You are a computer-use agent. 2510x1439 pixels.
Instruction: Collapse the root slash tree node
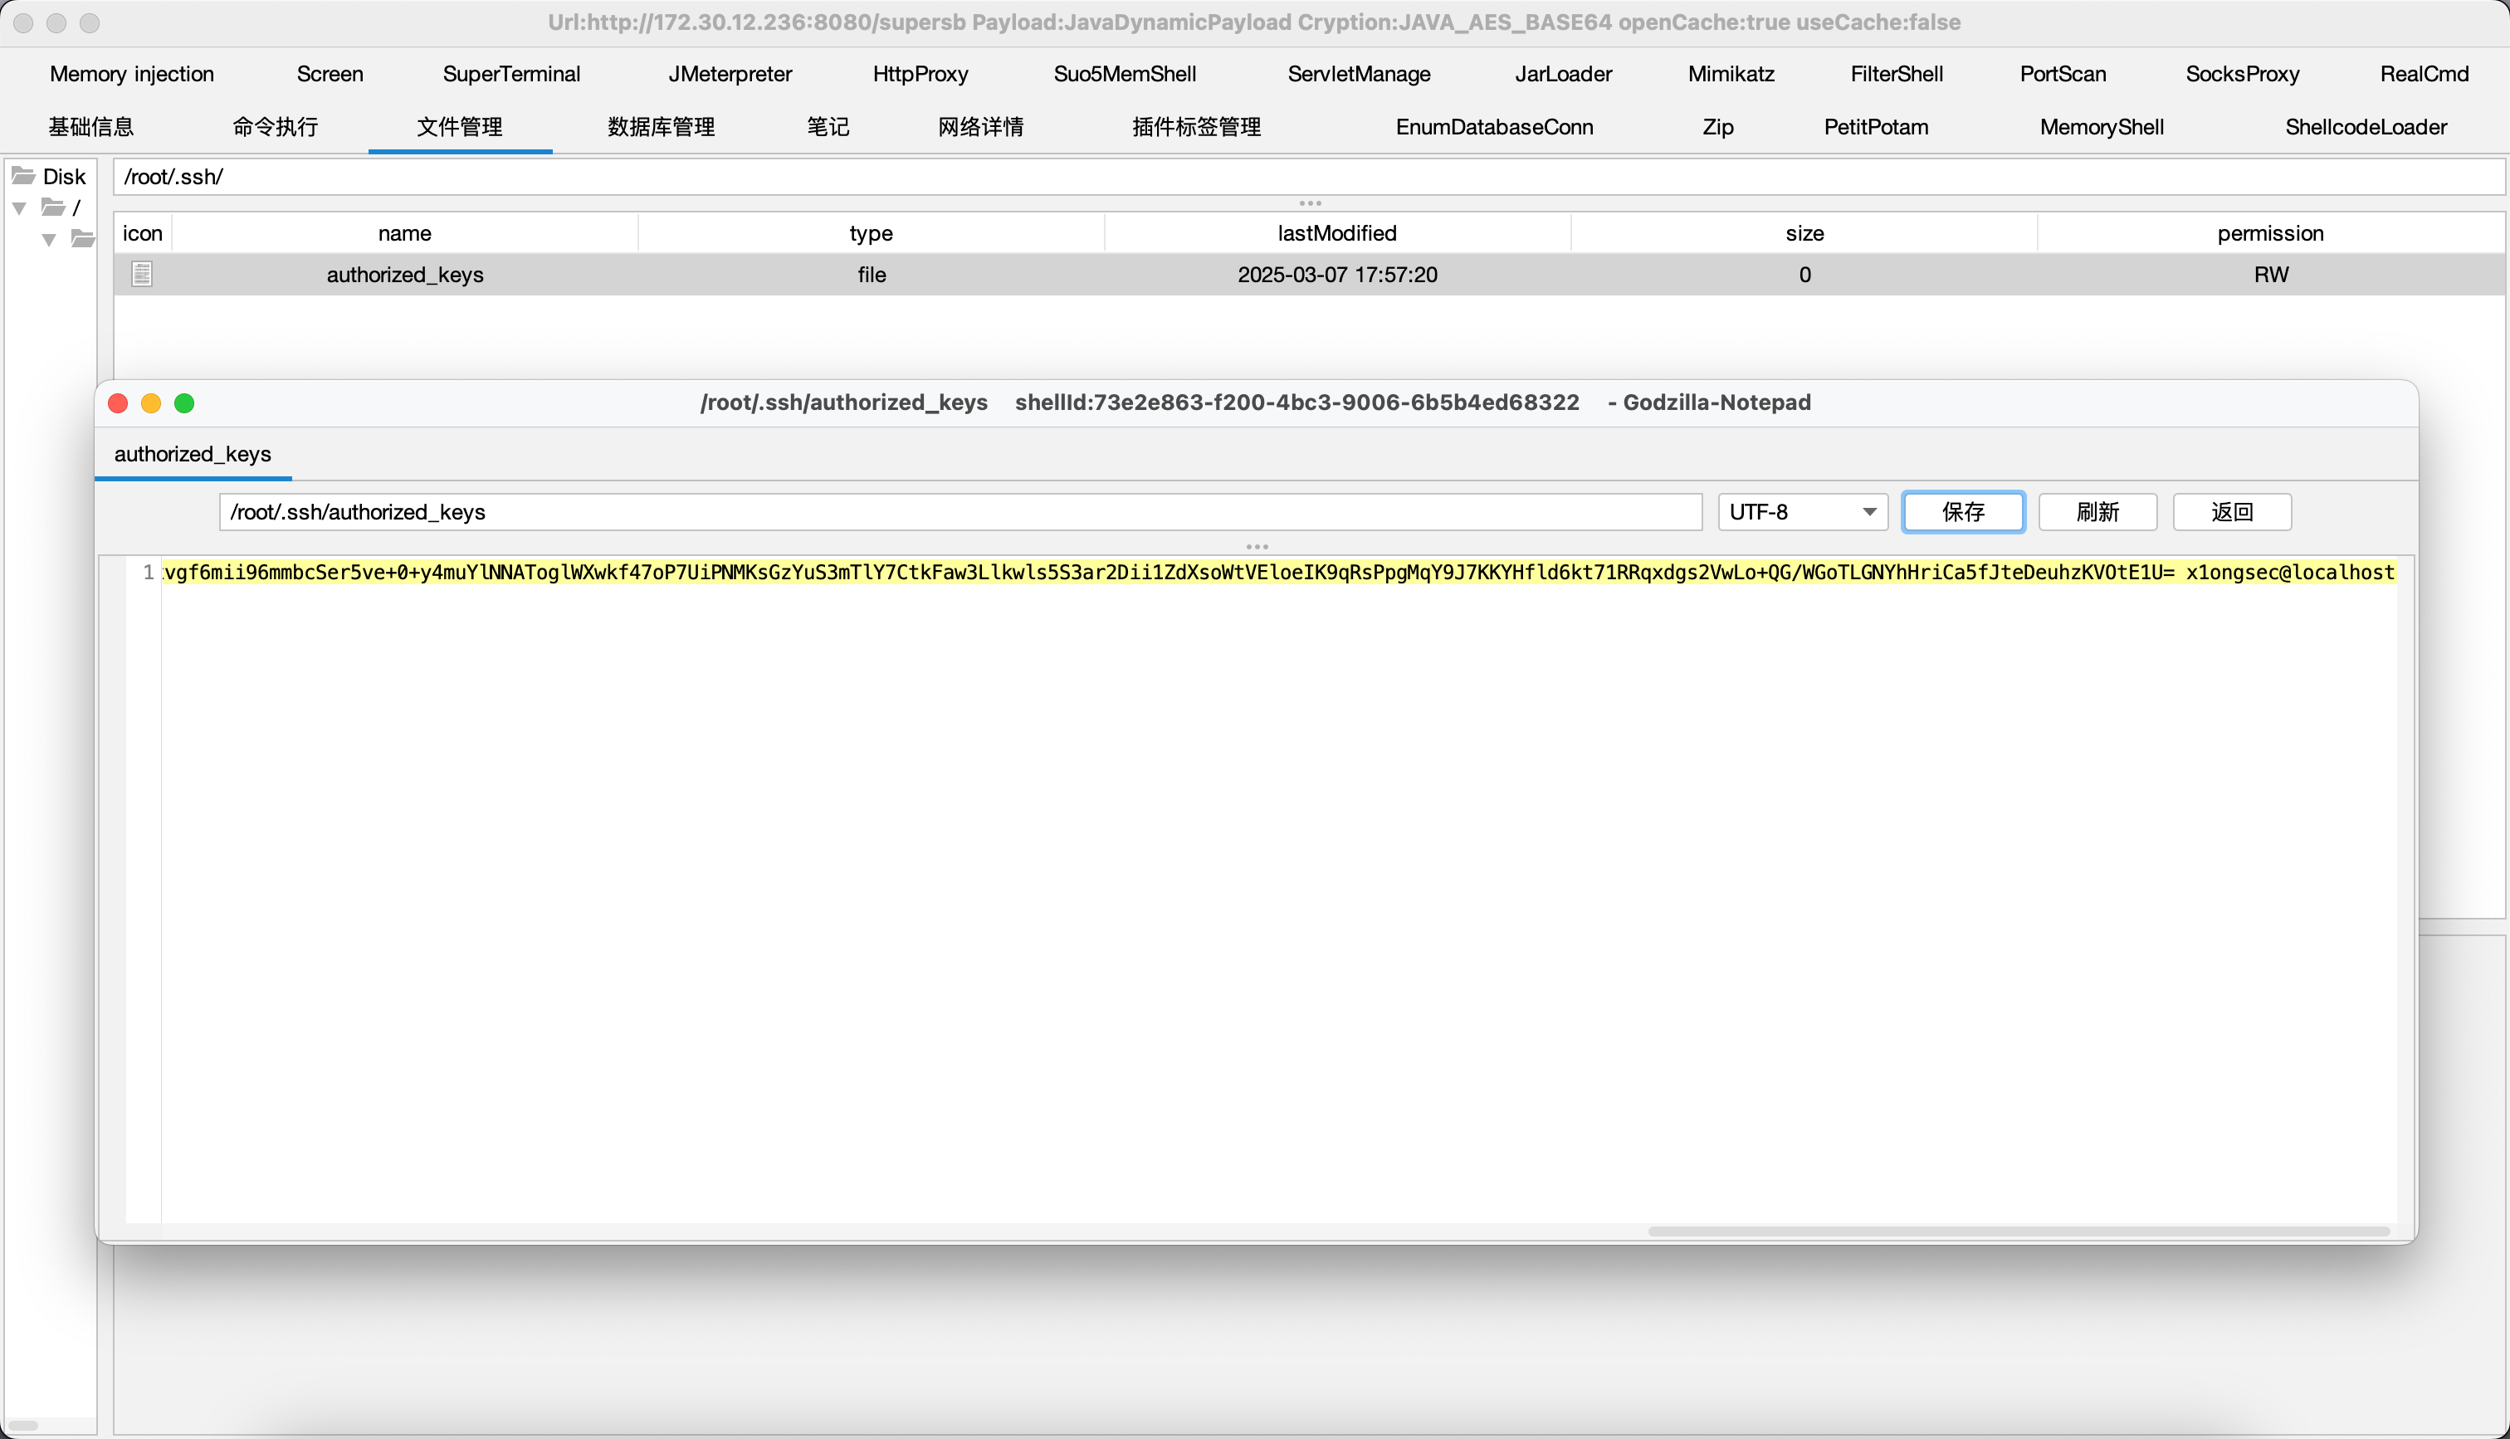[20, 207]
